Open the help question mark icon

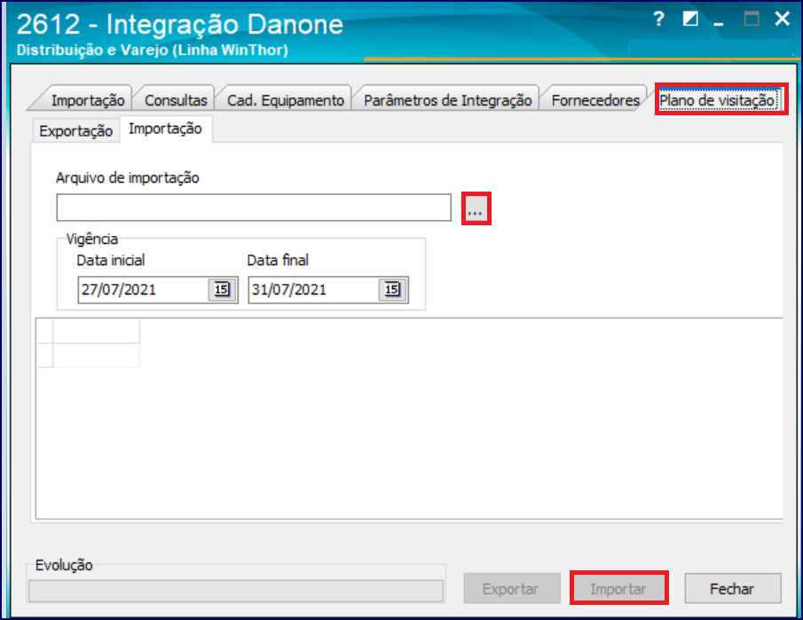(x=658, y=20)
